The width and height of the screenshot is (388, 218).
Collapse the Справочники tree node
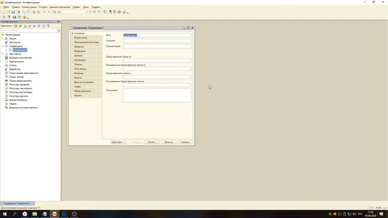pyautogui.click(x=2, y=46)
